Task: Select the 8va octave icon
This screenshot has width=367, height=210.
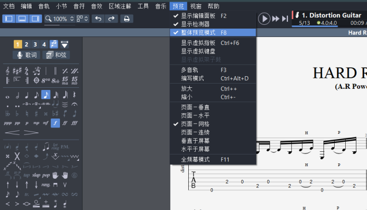Action: click(46, 80)
